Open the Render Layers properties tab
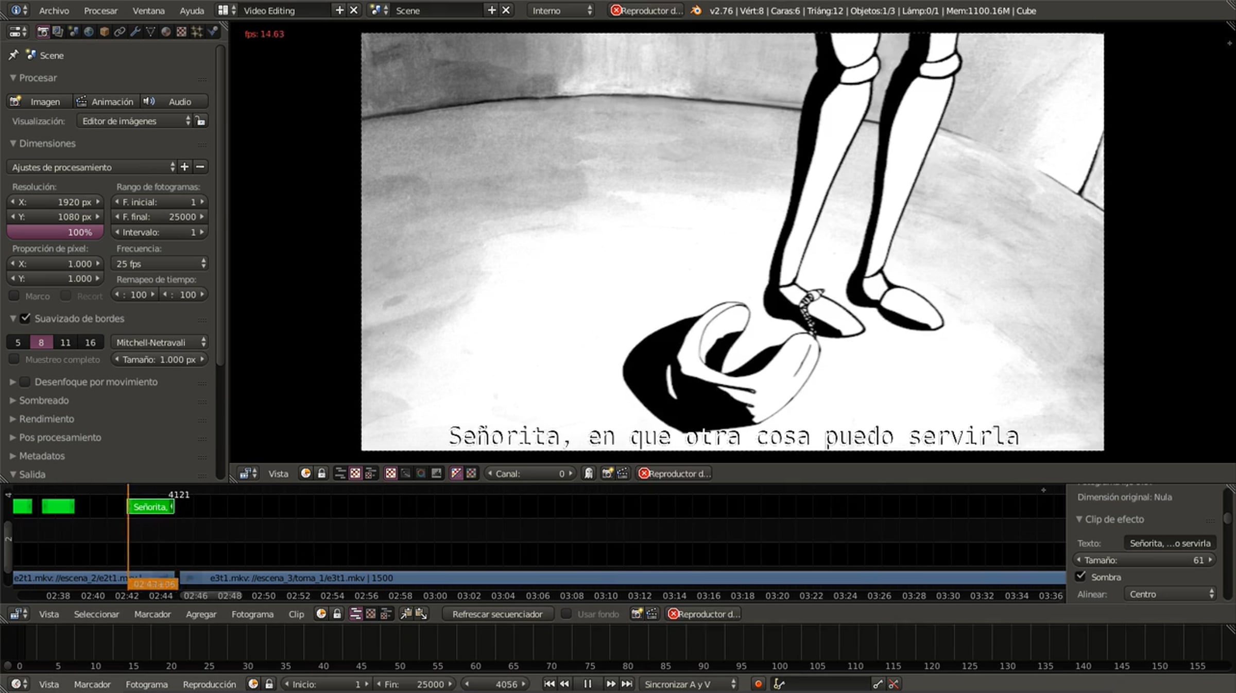 pos(58,32)
